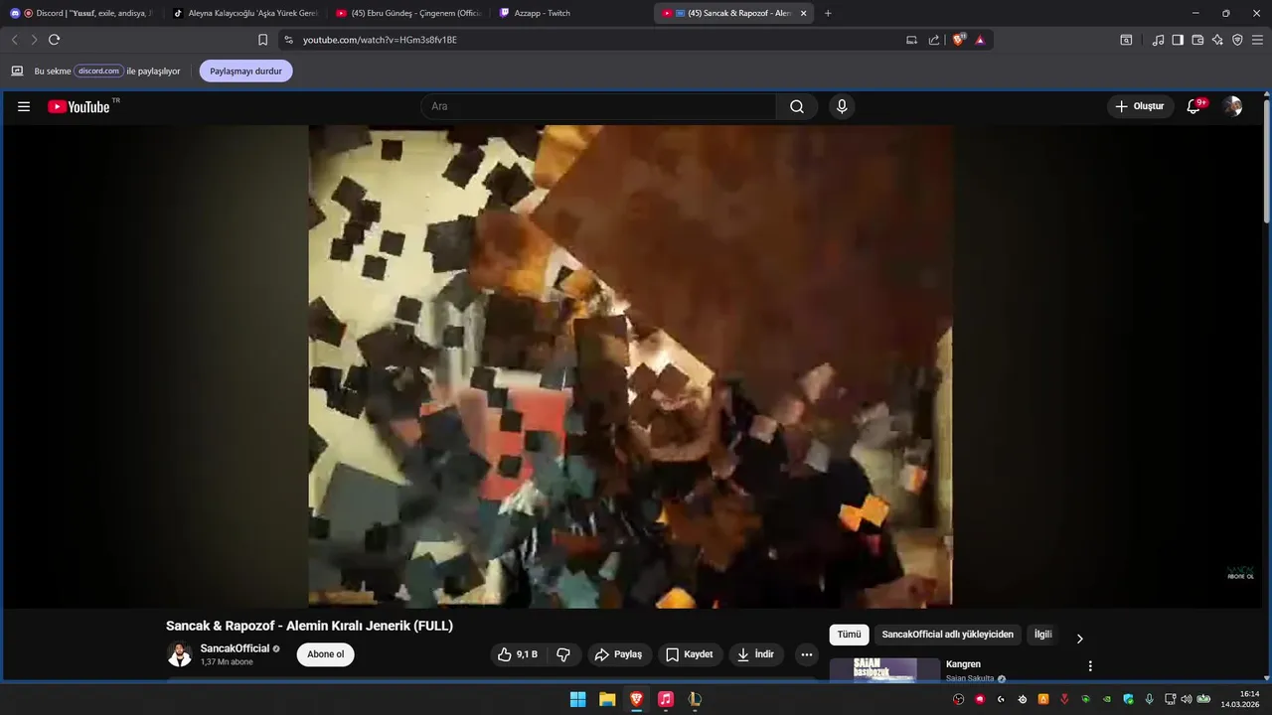Open YouTube account avatar menu
The width and height of the screenshot is (1272, 715).
coord(1232,106)
